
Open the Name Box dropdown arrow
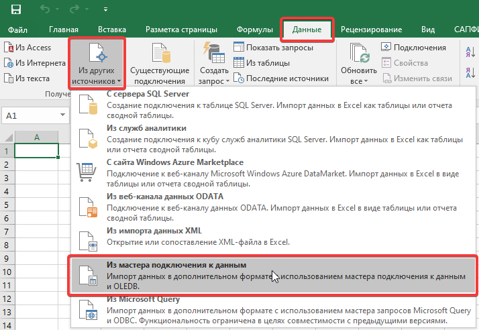62,115
